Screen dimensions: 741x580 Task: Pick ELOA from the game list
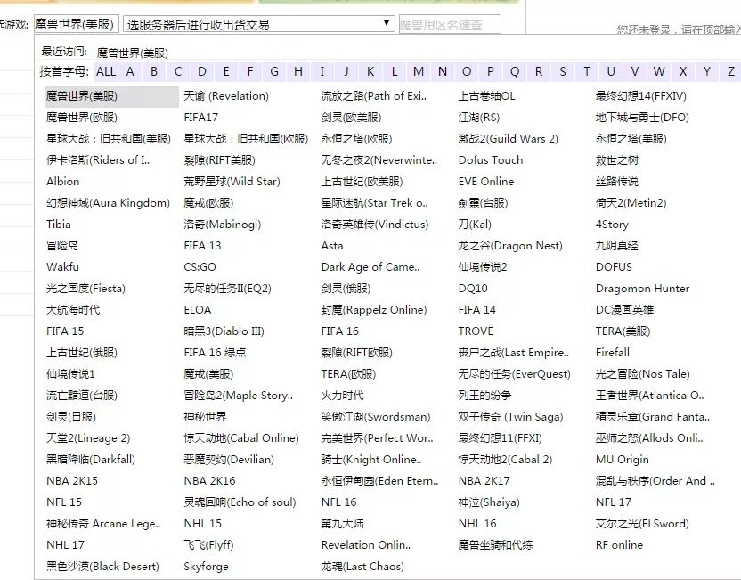click(x=198, y=310)
